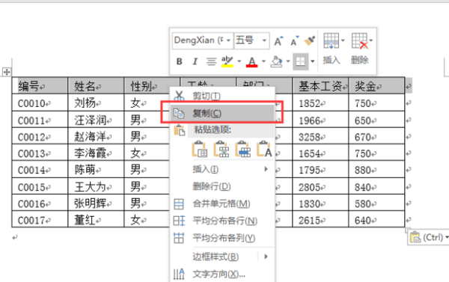
Task: Choose 复制(C) from context menu
Action: tap(223, 114)
